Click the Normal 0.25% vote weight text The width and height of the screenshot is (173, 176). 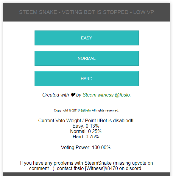pyautogui.click(x=86, y=131)
